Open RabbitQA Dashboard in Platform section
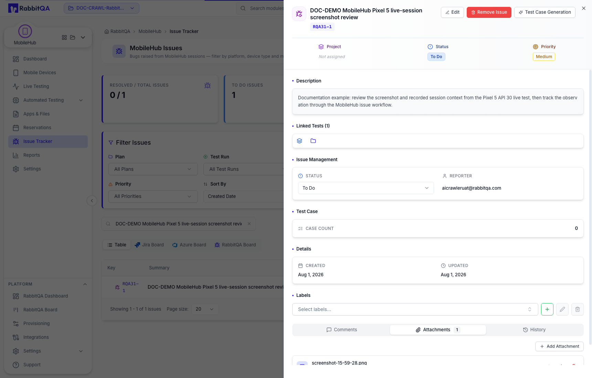Viewport: 592px width, 378px height. [48, 296]
